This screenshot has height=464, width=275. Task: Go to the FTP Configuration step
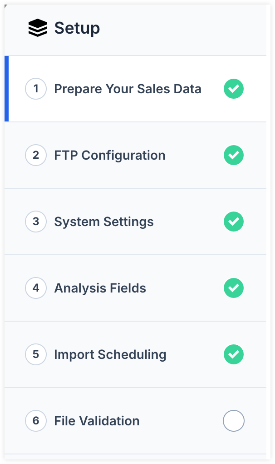109,155
